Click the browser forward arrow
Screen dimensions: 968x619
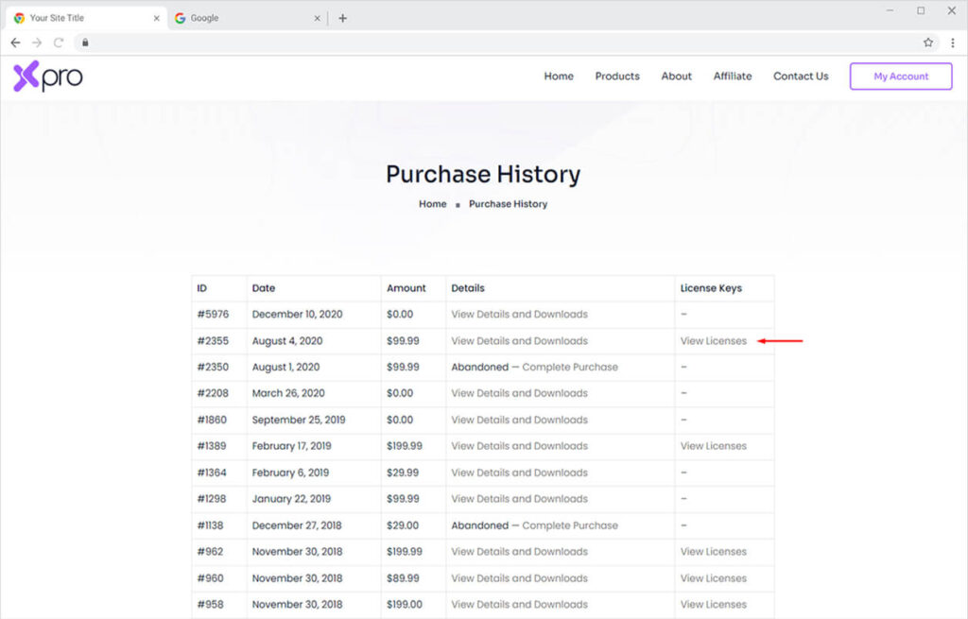click(37, 43)
